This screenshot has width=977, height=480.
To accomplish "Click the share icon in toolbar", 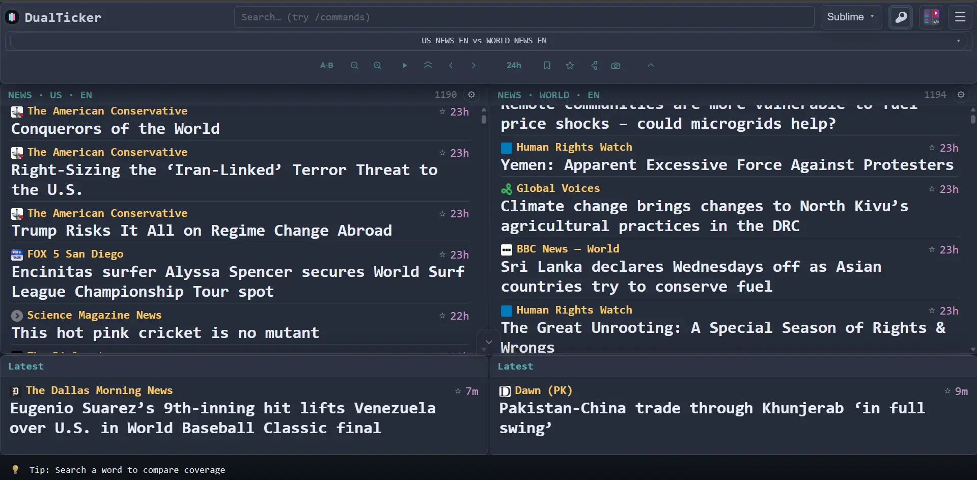I will [x=594, y=66].
